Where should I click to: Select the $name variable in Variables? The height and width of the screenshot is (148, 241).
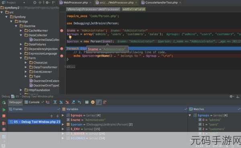[x=86, y=120]
